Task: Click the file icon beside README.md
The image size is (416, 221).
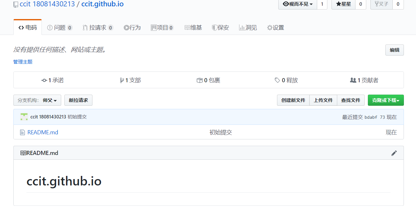Action: 22,132
